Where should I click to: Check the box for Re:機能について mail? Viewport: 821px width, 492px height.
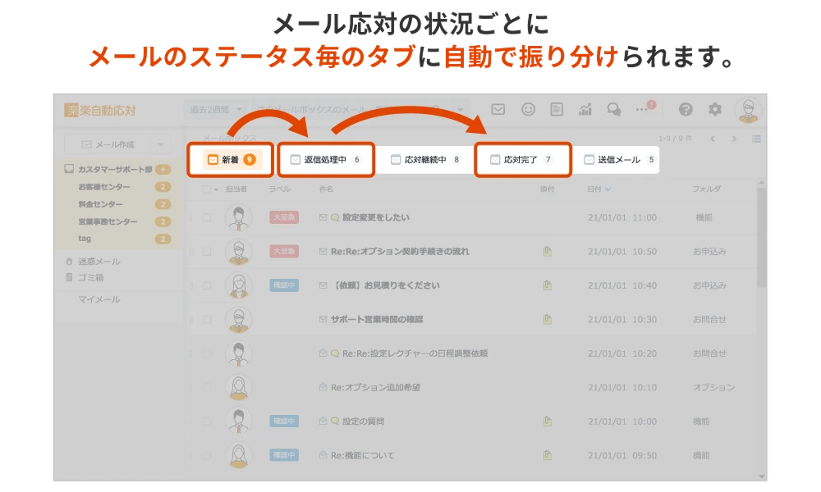(207, 455)
